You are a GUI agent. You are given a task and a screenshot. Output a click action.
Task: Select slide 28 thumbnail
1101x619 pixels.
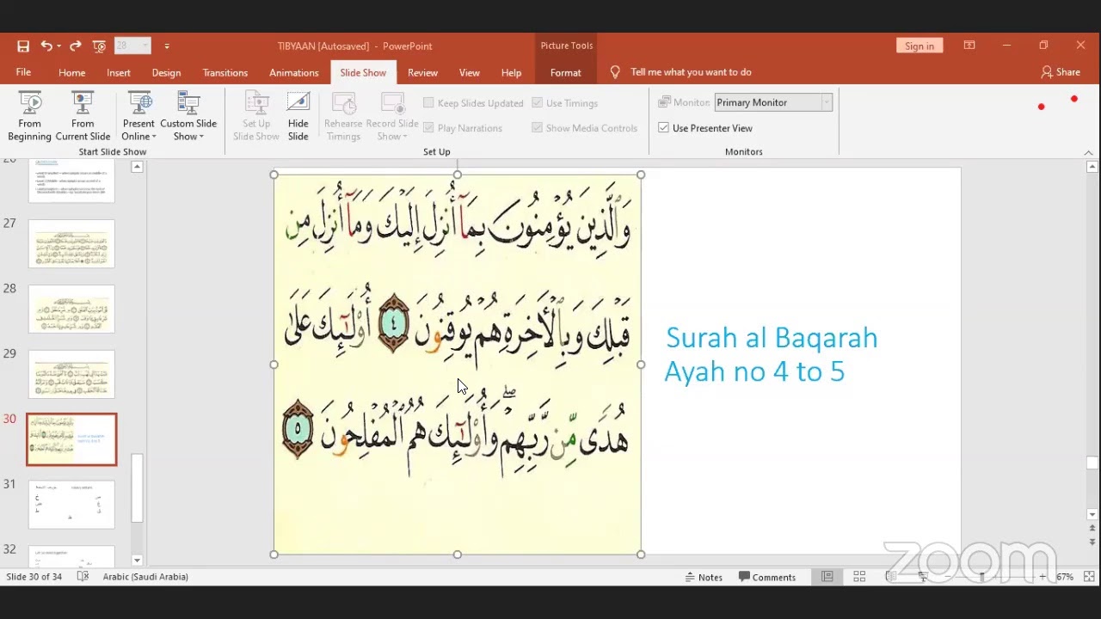tap(71, 309)
